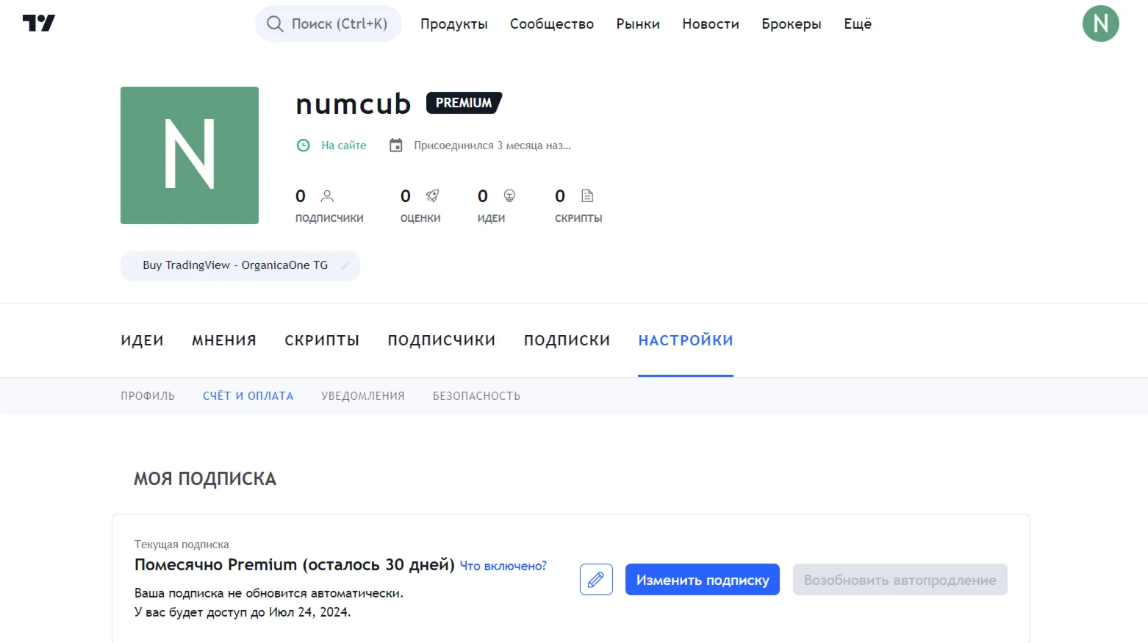Focus the search field Поиск (Ctrl+K)
Image resolution: width=1148 pixels, height=643 pixels.
click(x=329, y=24)
